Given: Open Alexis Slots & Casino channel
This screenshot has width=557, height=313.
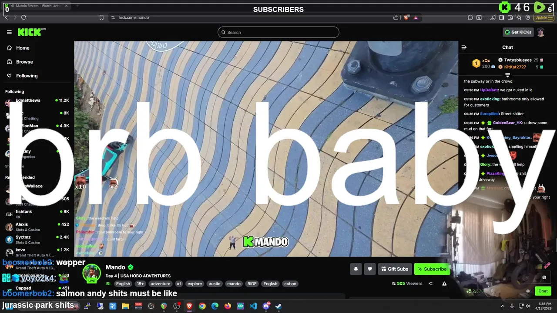Looking at the screenshot, I should (37, 226).
